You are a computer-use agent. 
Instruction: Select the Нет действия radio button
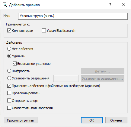(x=9, y=49)
